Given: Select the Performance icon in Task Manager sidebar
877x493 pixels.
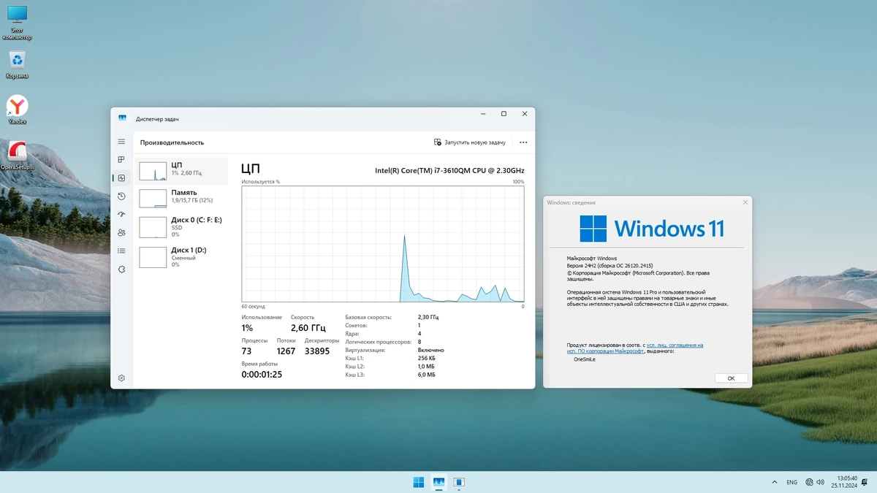Looking at the screenshot, I should click(x=121, y=177).
